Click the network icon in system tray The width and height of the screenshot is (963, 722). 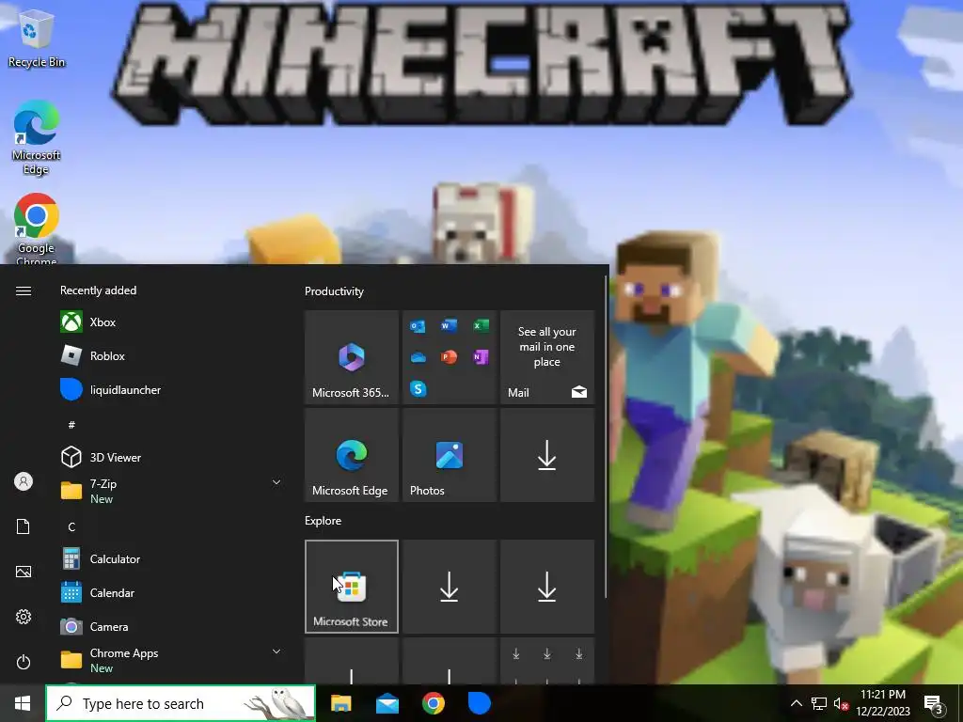[x=819, y=703]
